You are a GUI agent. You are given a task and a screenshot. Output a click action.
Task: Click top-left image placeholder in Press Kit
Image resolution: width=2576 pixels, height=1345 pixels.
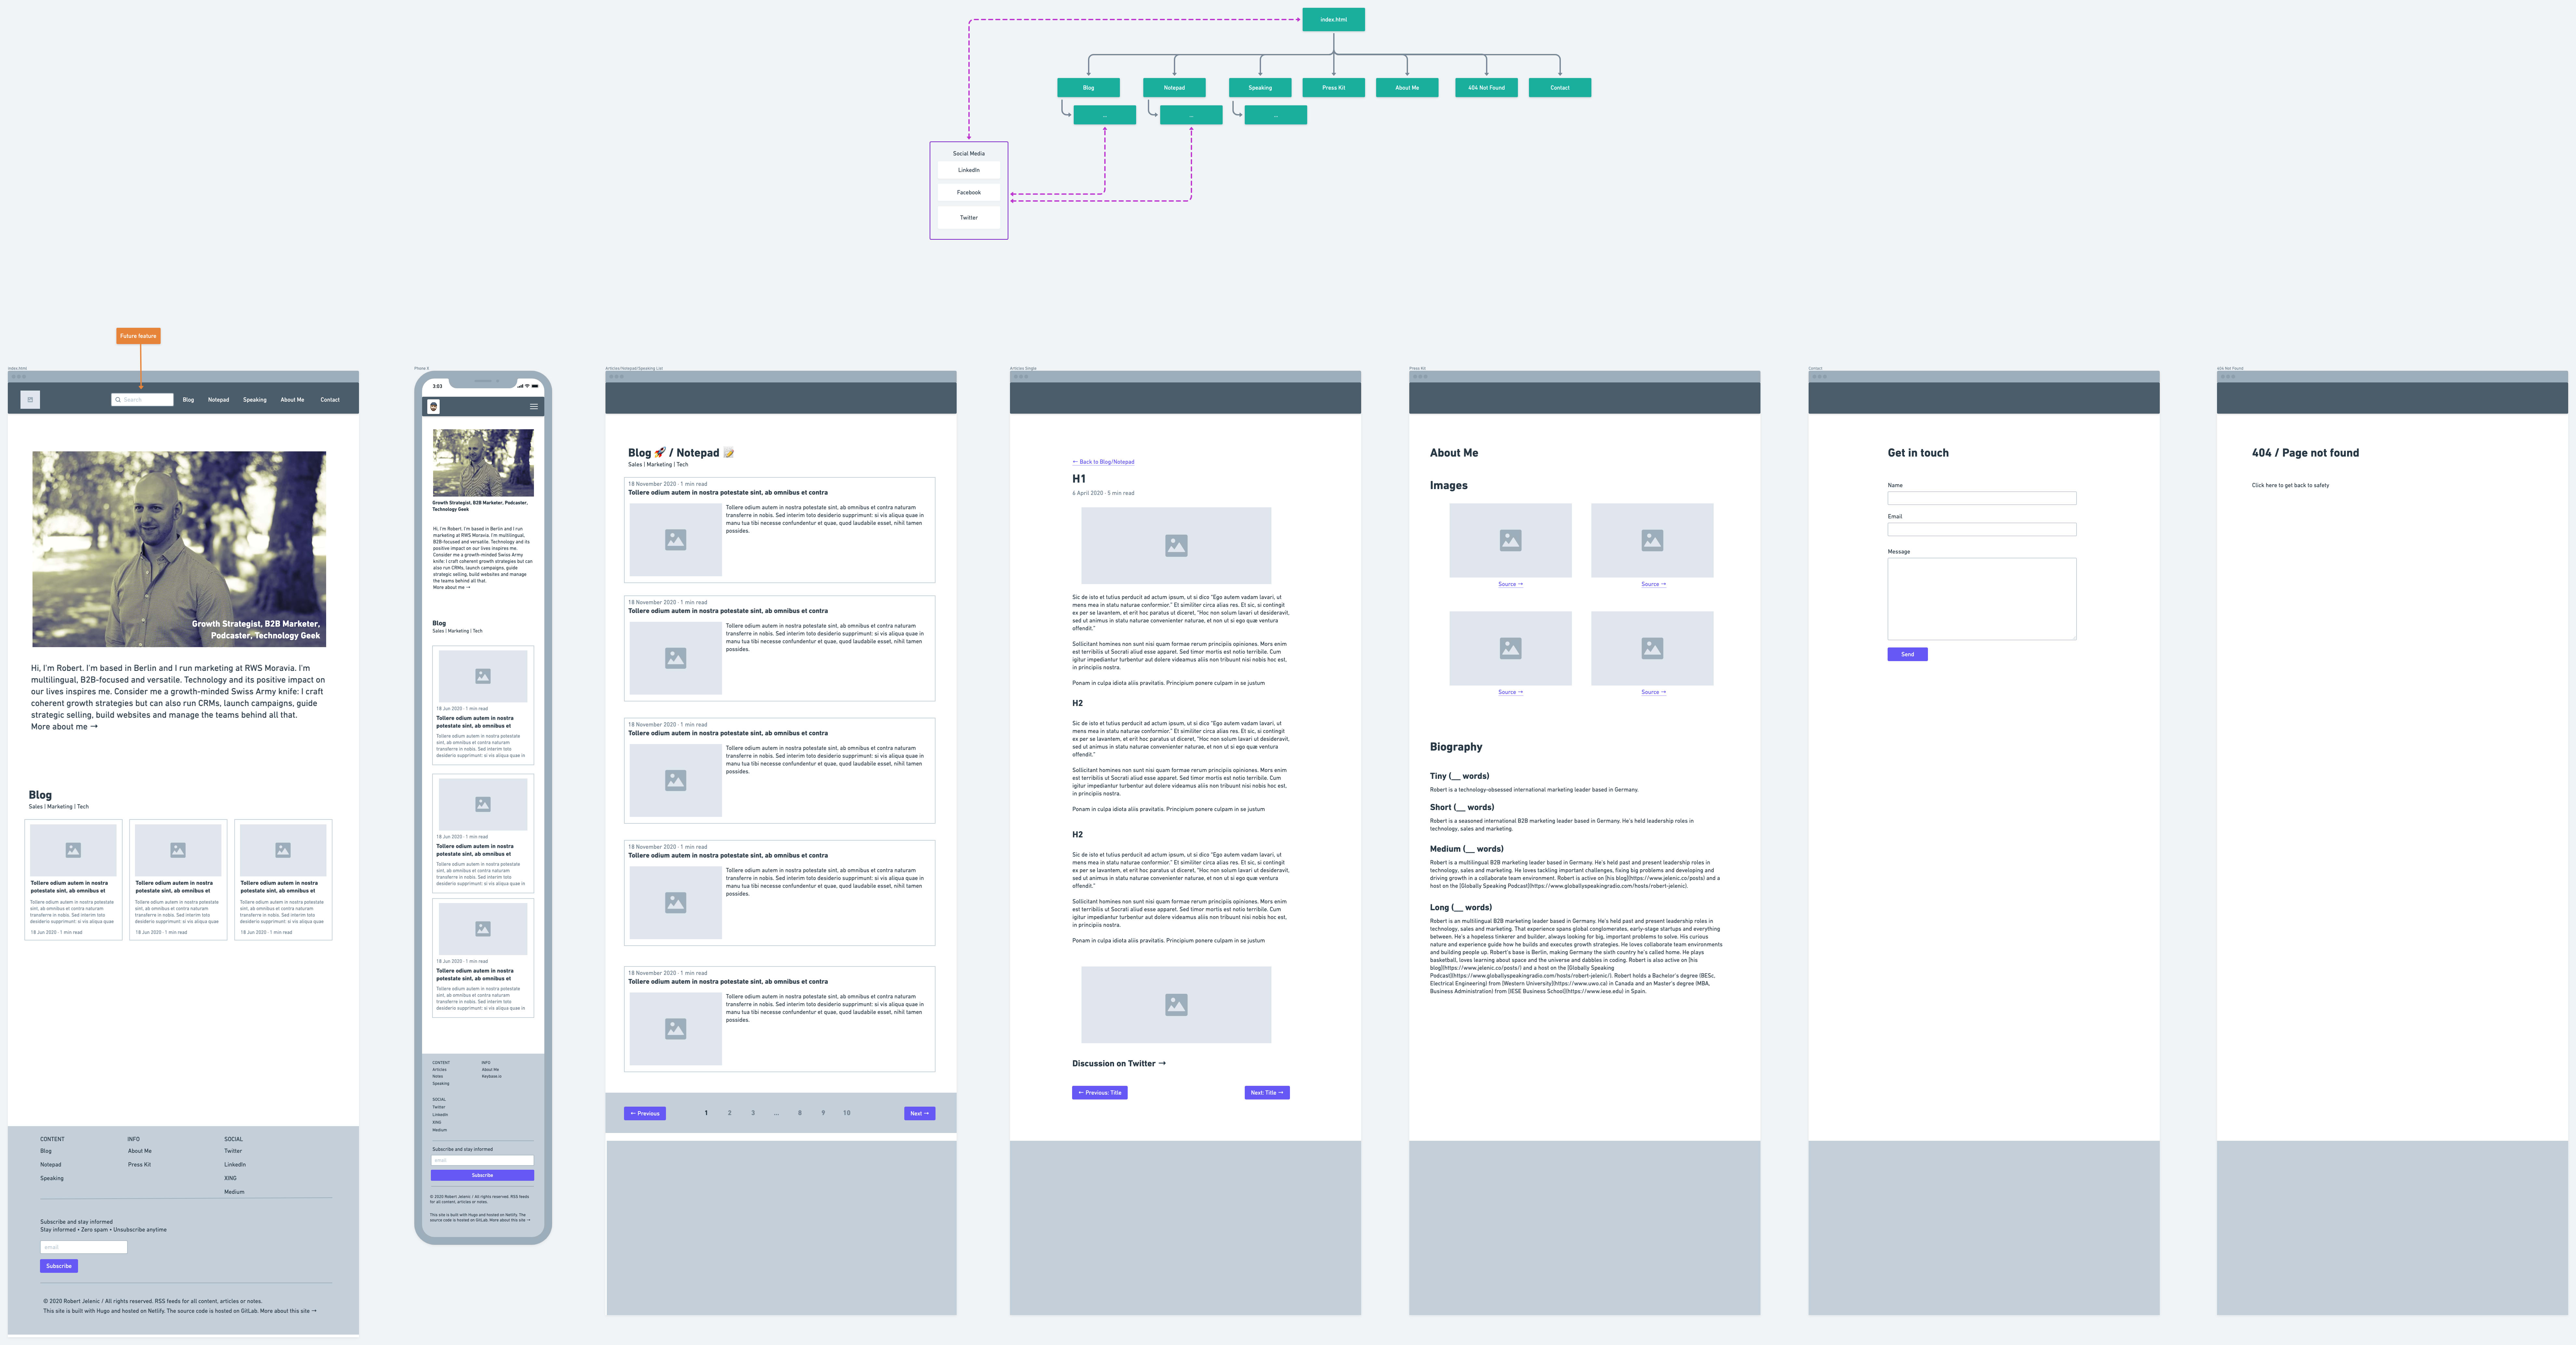[x=1510, y=540]
